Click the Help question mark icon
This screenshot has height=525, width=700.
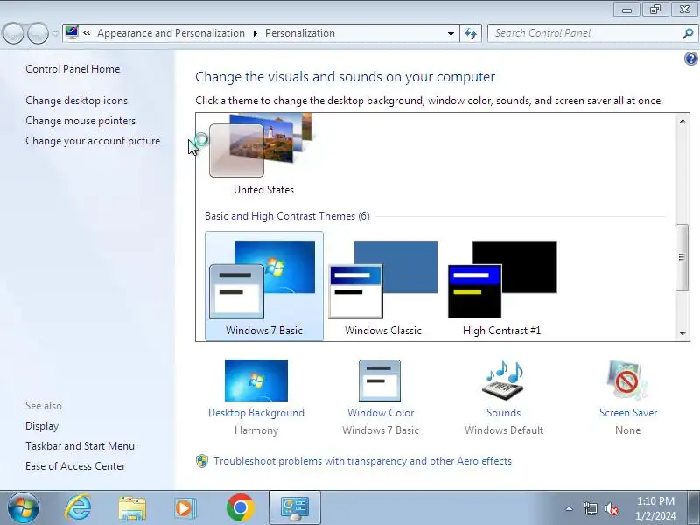690,59
